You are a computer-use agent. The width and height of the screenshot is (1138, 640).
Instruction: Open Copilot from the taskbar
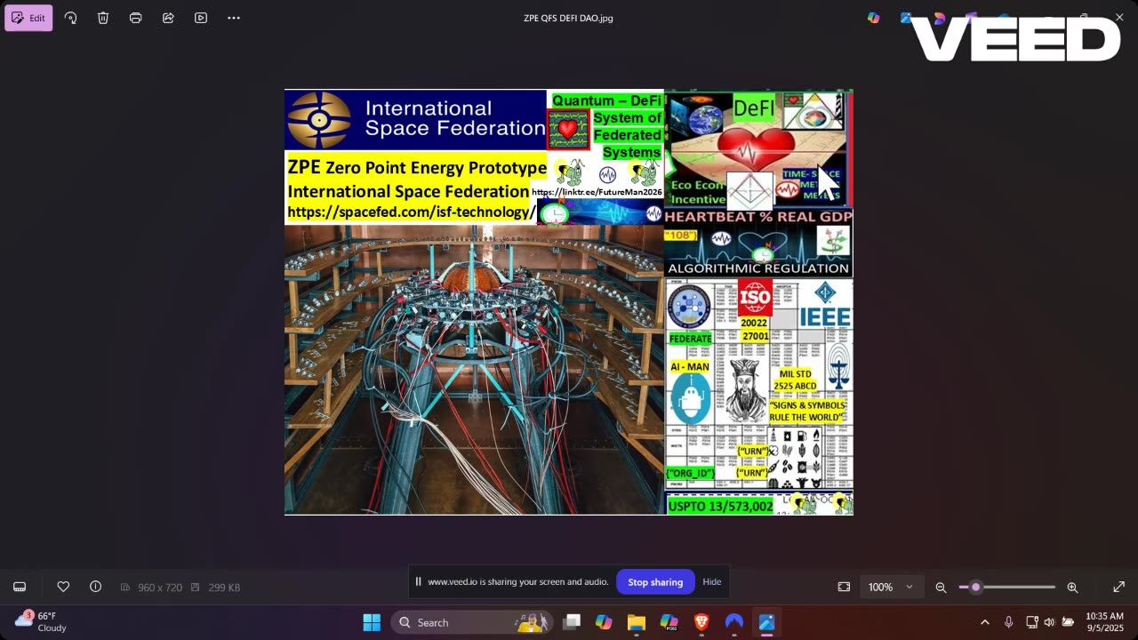click(604, 622)
